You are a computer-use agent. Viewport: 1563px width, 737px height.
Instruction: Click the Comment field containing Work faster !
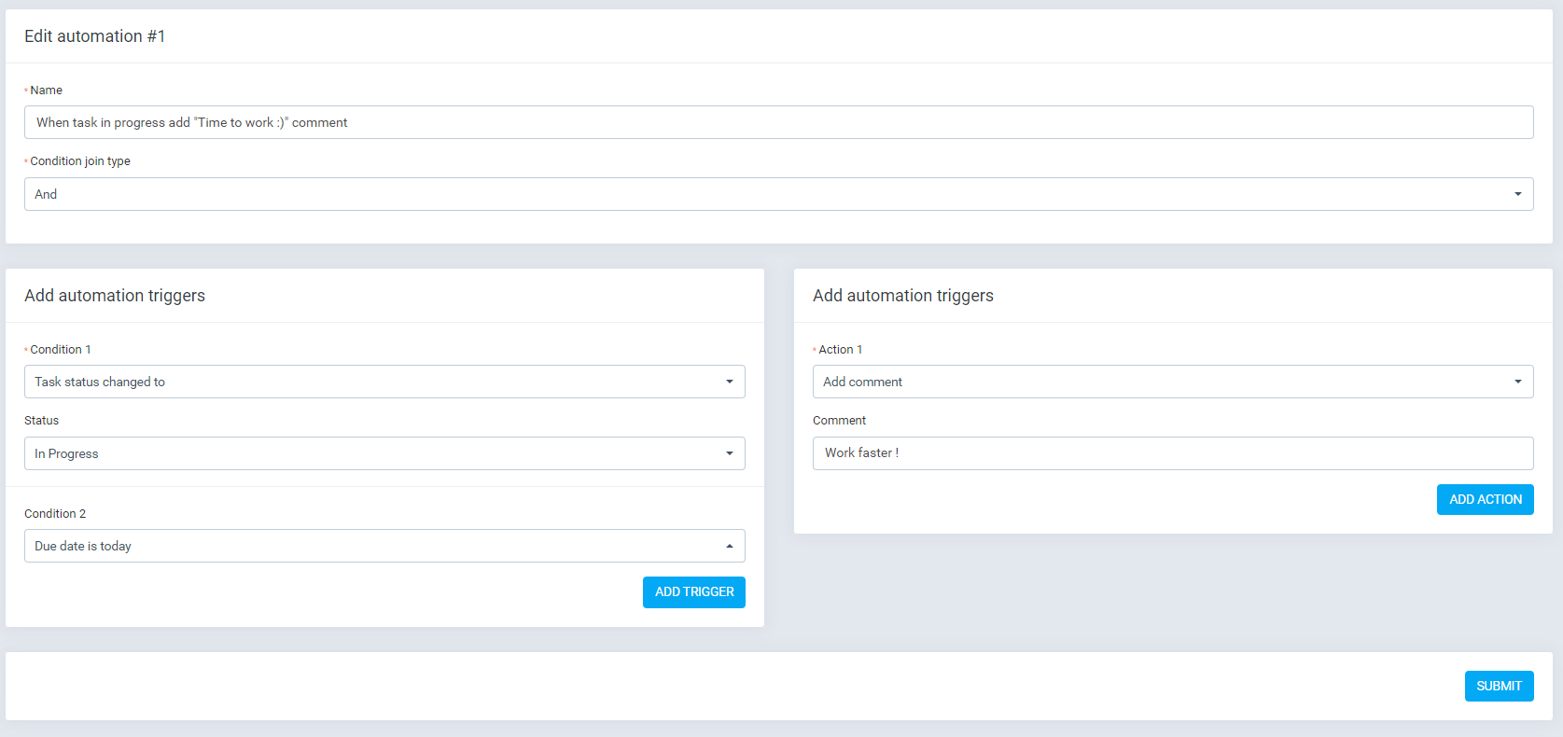pyautogui.click(x=1172, y=453)
